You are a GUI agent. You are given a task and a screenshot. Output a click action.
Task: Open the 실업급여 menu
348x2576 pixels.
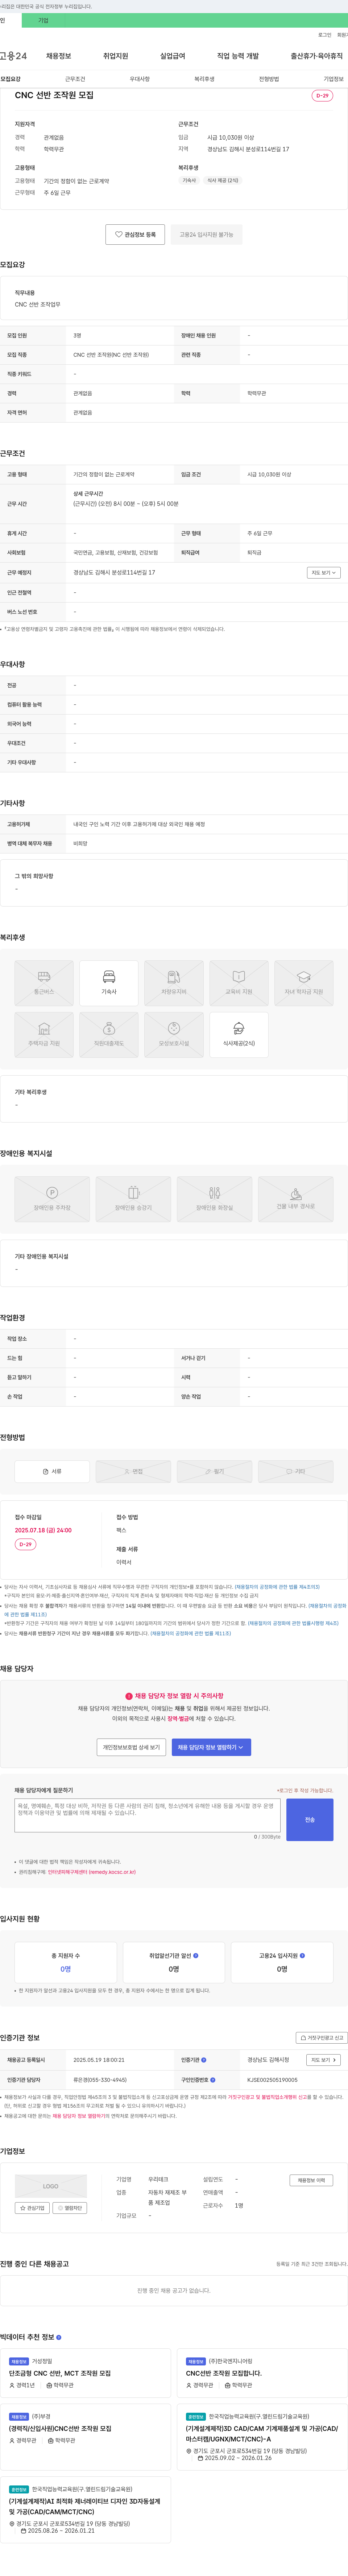click(x=173, y=56)
